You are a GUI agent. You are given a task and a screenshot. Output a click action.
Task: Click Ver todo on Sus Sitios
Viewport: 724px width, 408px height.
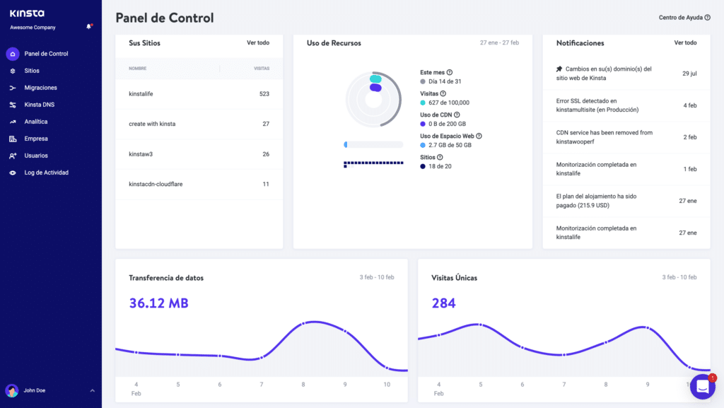(259, 42)
